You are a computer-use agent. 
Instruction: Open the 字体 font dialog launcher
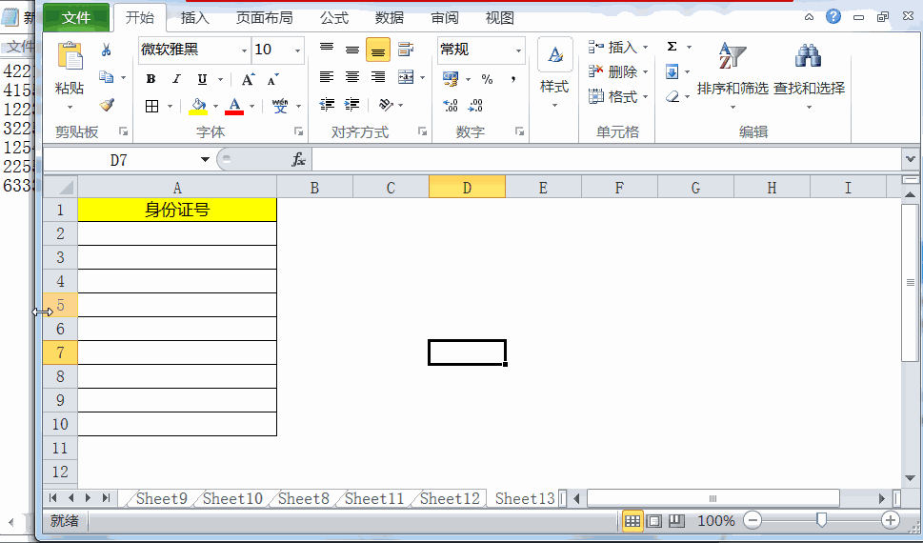pyautogui.click(x=298, y=131)
